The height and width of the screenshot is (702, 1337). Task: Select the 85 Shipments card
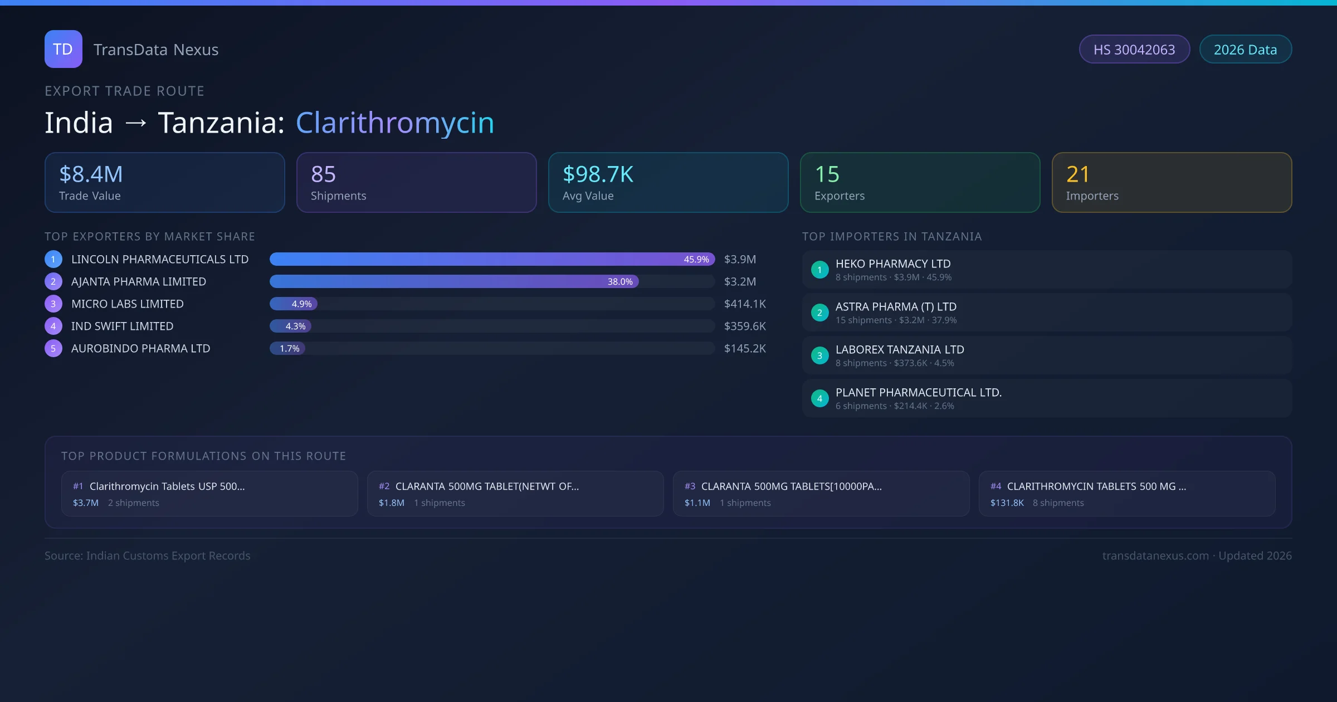coord(416,182)
